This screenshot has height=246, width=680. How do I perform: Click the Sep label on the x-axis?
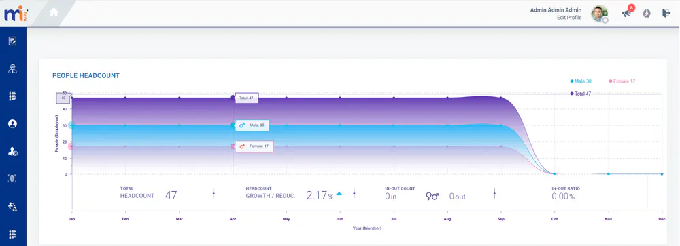501,219
